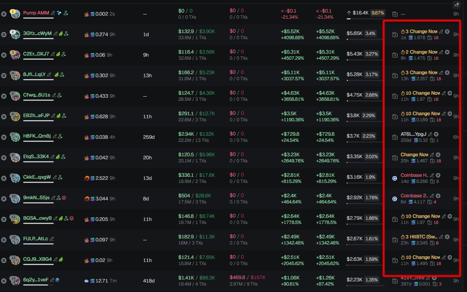Click the edit pencil beside FULP...AtLc
467x292 pixels.
point(52,239)
